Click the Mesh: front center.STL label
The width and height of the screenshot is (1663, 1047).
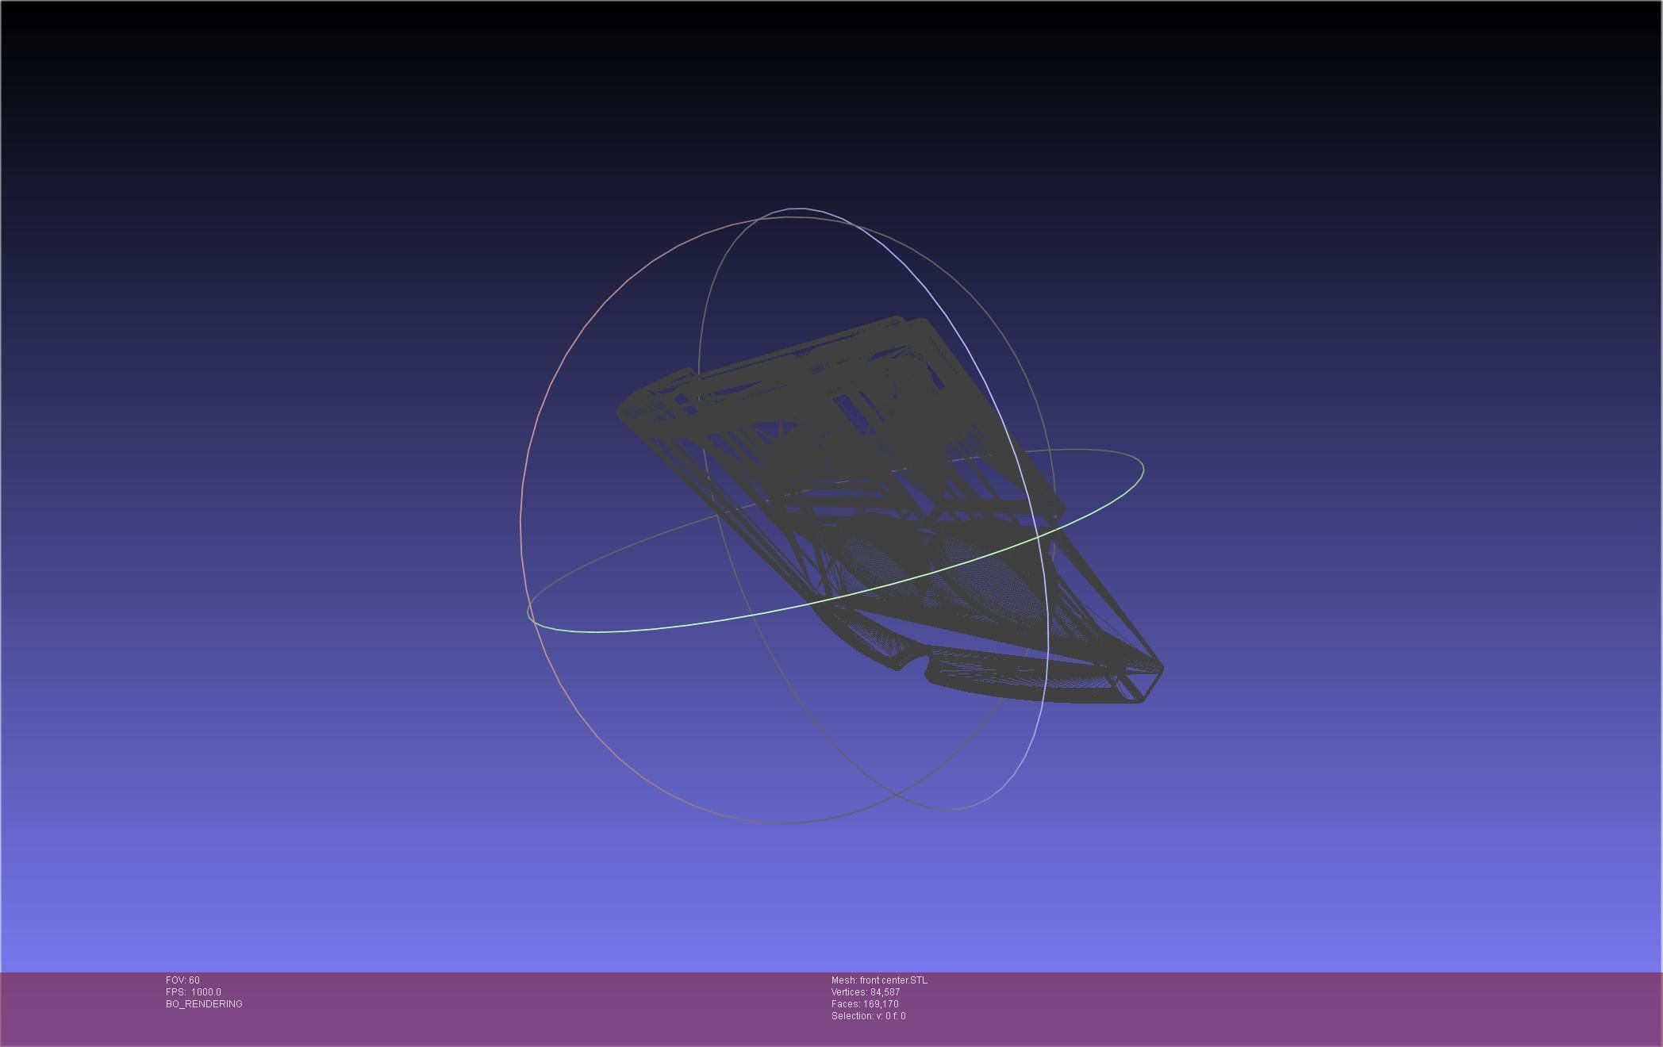point(879,980)
